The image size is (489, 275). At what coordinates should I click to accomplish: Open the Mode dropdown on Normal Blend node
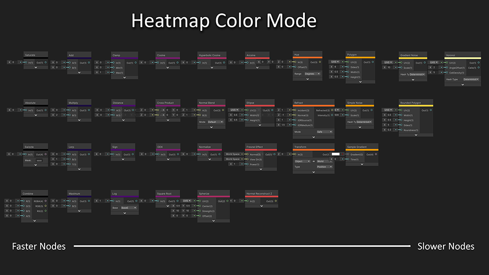point(214,122)
